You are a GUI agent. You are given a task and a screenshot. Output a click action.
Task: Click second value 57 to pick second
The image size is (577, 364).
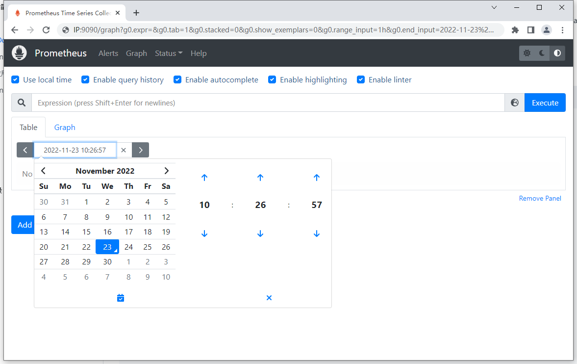tap(317, 205)
